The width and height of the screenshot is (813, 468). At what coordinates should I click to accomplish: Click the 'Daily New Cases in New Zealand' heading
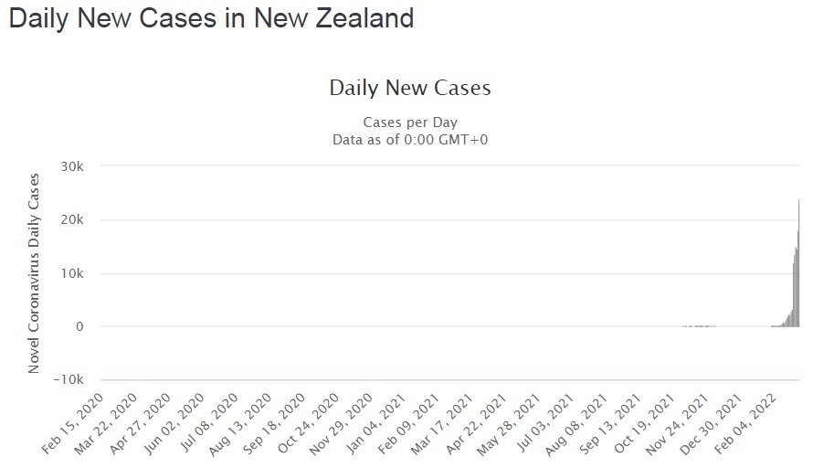tap(211, 18)
